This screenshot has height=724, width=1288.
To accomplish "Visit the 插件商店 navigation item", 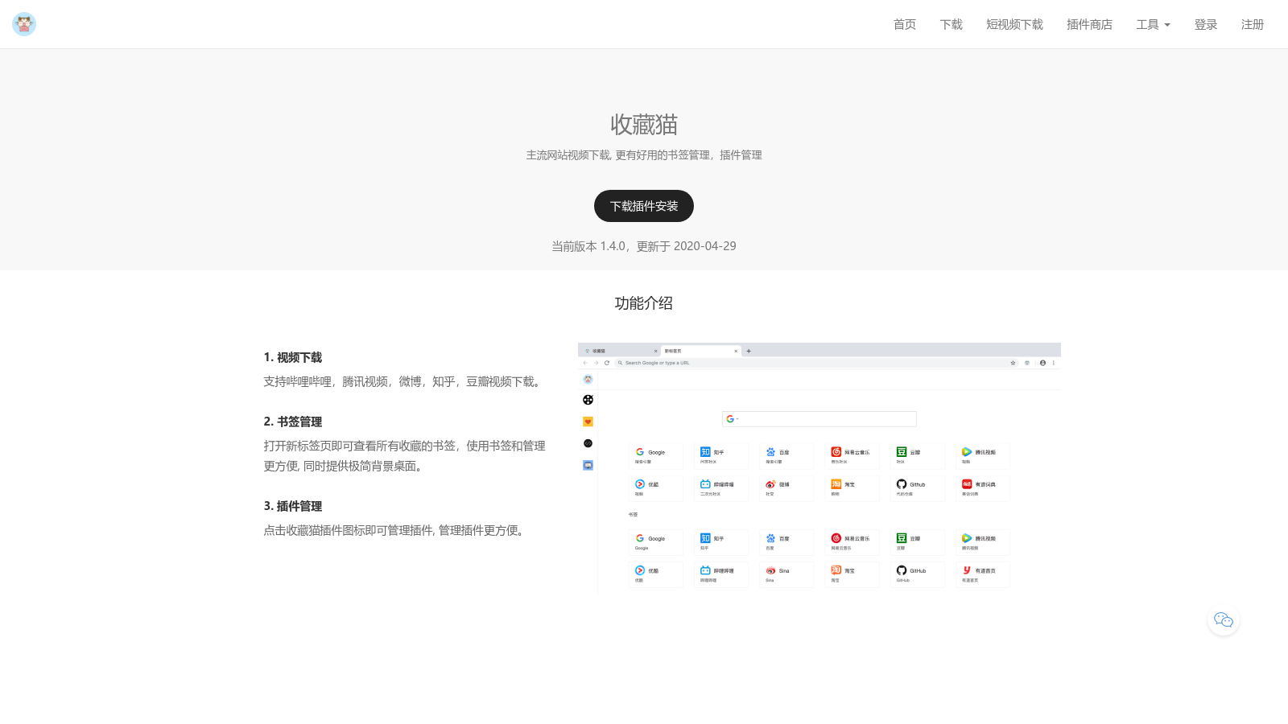I will tap(1089, 24).
